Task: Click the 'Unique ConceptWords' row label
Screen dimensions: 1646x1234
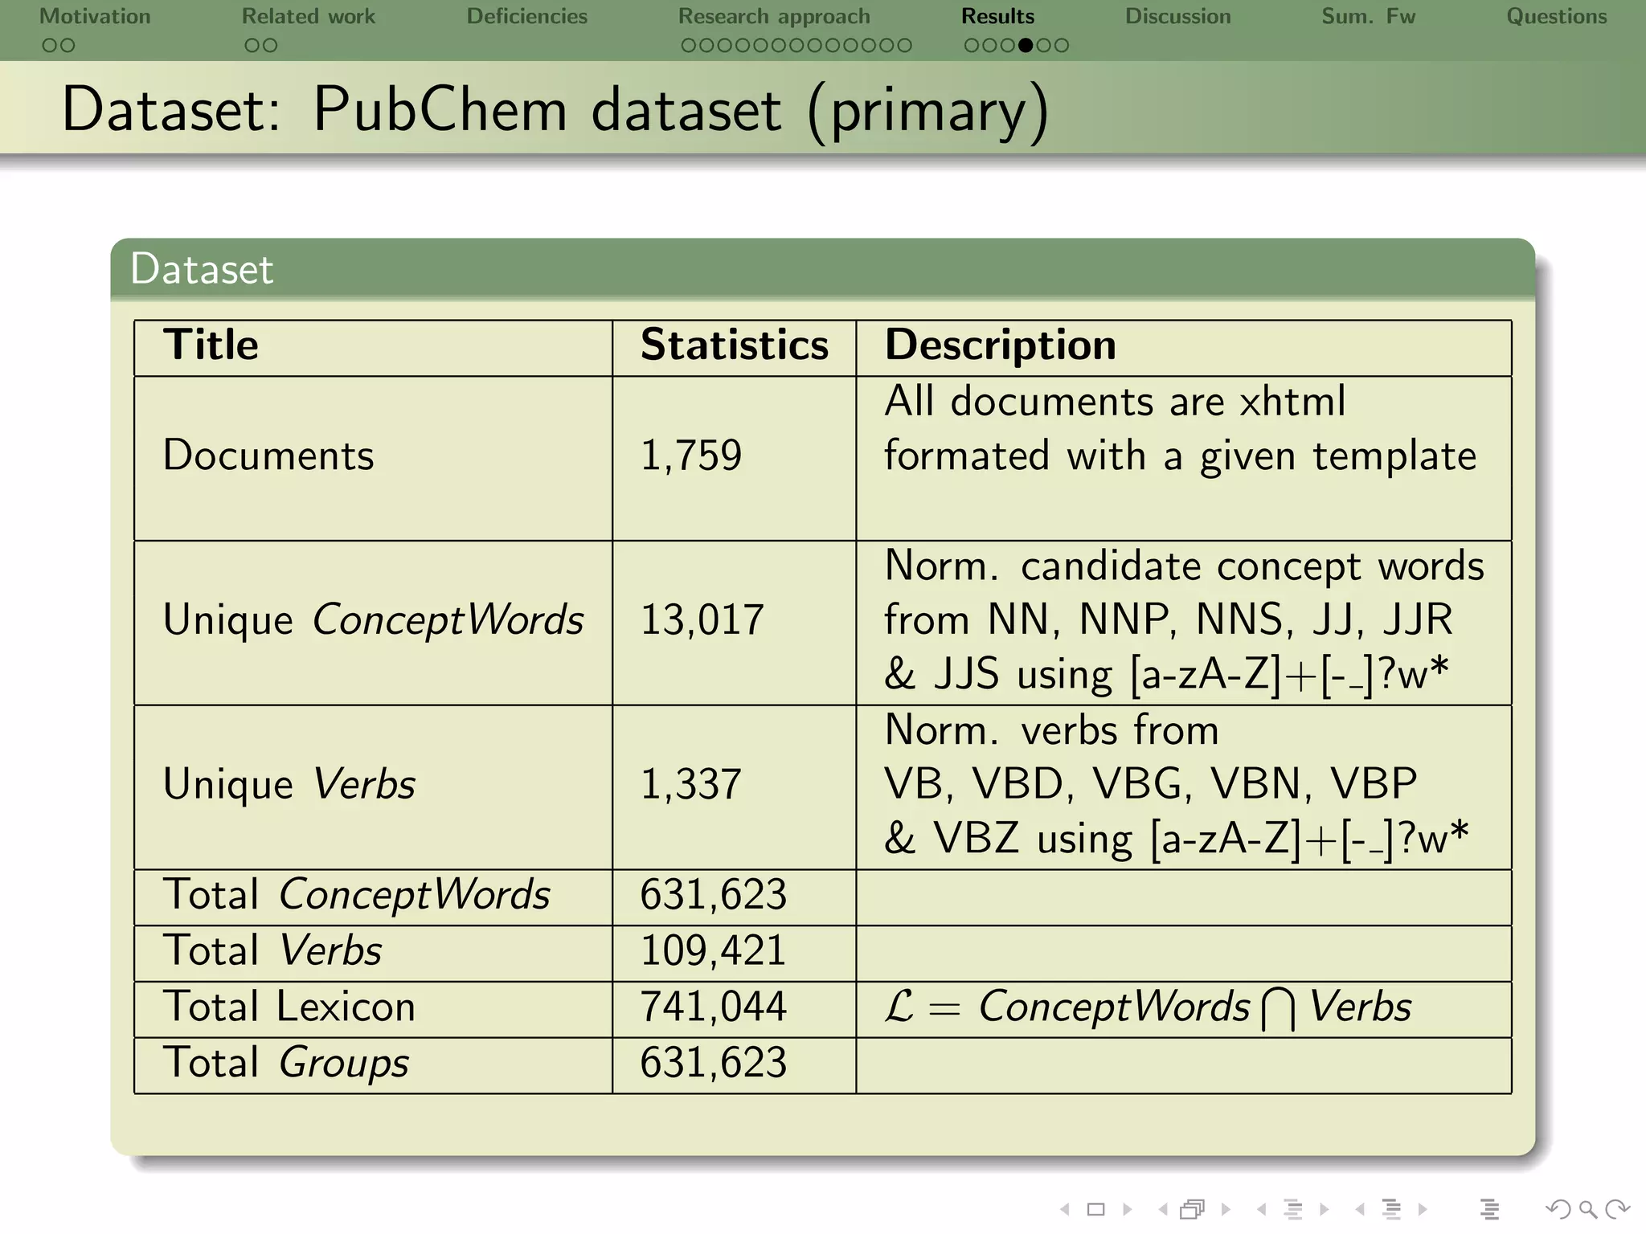Action: pyautogui.click(x=373, y=620)
